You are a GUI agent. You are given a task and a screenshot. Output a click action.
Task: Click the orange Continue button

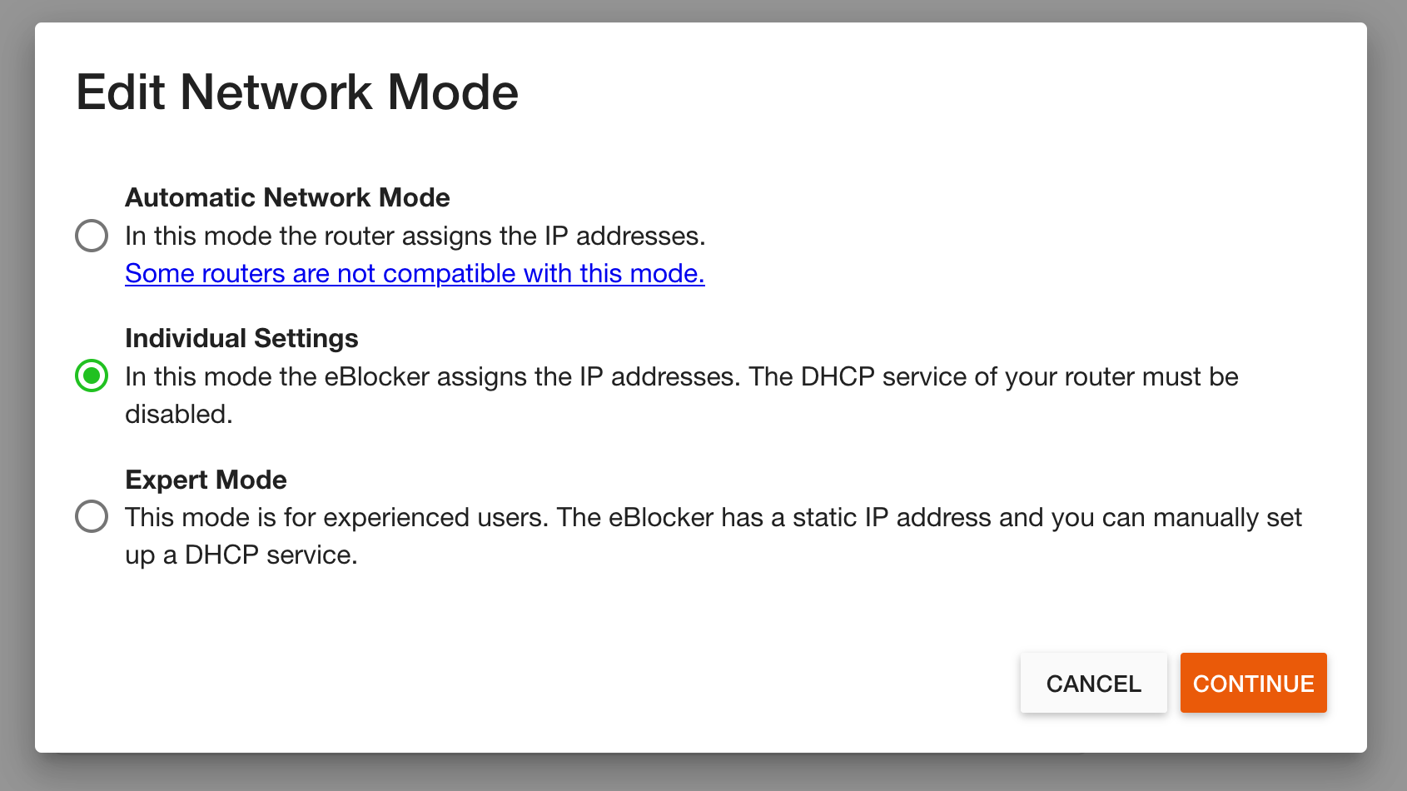point(1253,684)
